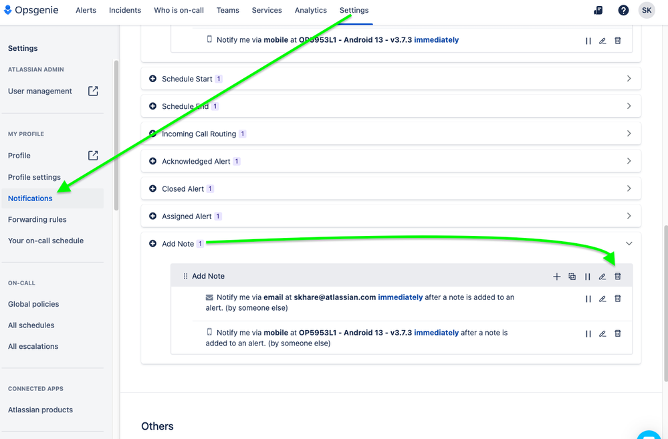The height and width of the screenshot is (439, 668).
Task: Collapse the Add Note section chevron
Action: 629,244
